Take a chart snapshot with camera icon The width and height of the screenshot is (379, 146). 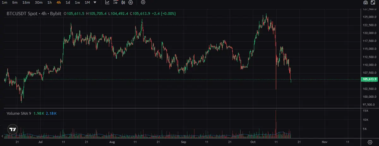point(365,3)
